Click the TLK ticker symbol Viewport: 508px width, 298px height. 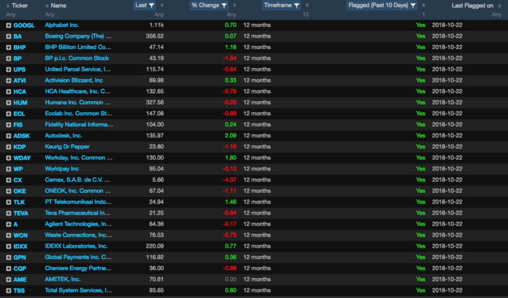[19, 202]
